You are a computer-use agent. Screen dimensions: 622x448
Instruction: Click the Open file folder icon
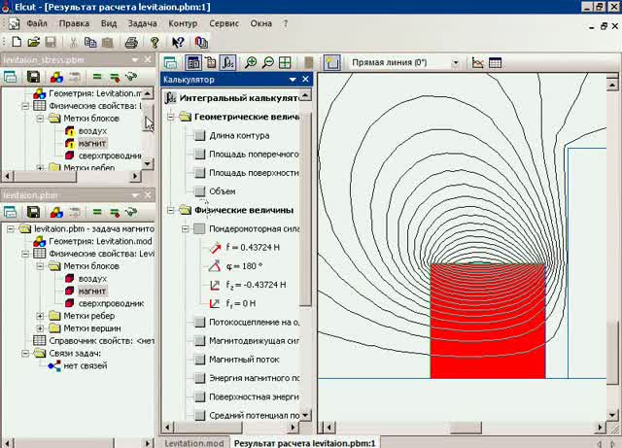click(x=34, y=43)
